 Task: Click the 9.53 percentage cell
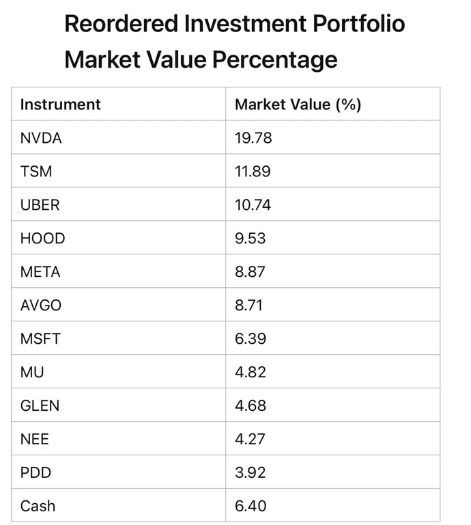(x=250, y=239)
